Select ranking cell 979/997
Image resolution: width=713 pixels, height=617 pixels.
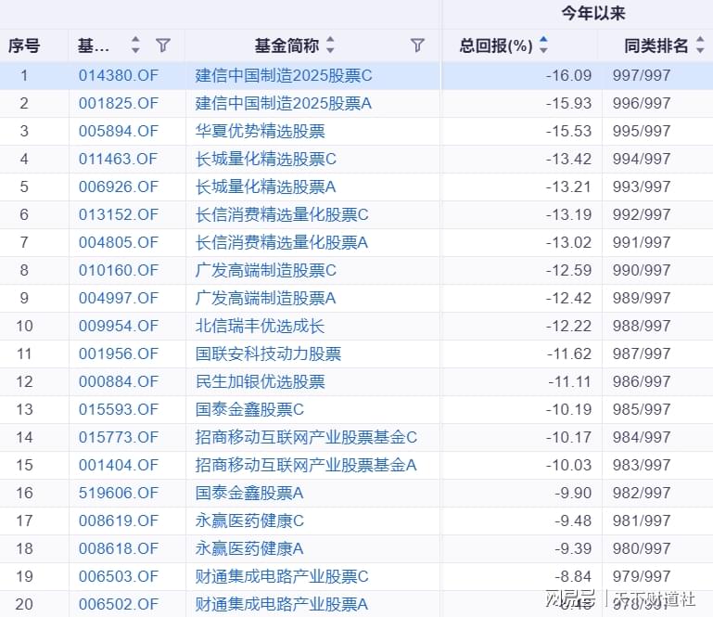(642, 576)
